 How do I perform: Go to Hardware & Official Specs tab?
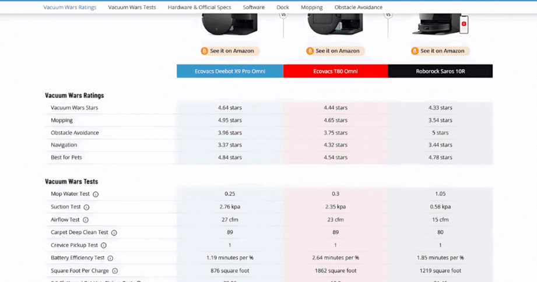[x=199, y=8]
